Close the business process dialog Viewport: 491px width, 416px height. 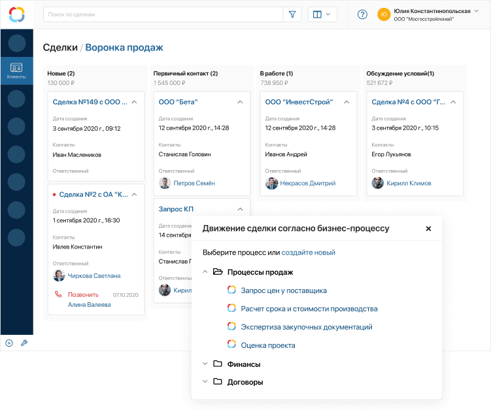[x=428, y=229]
